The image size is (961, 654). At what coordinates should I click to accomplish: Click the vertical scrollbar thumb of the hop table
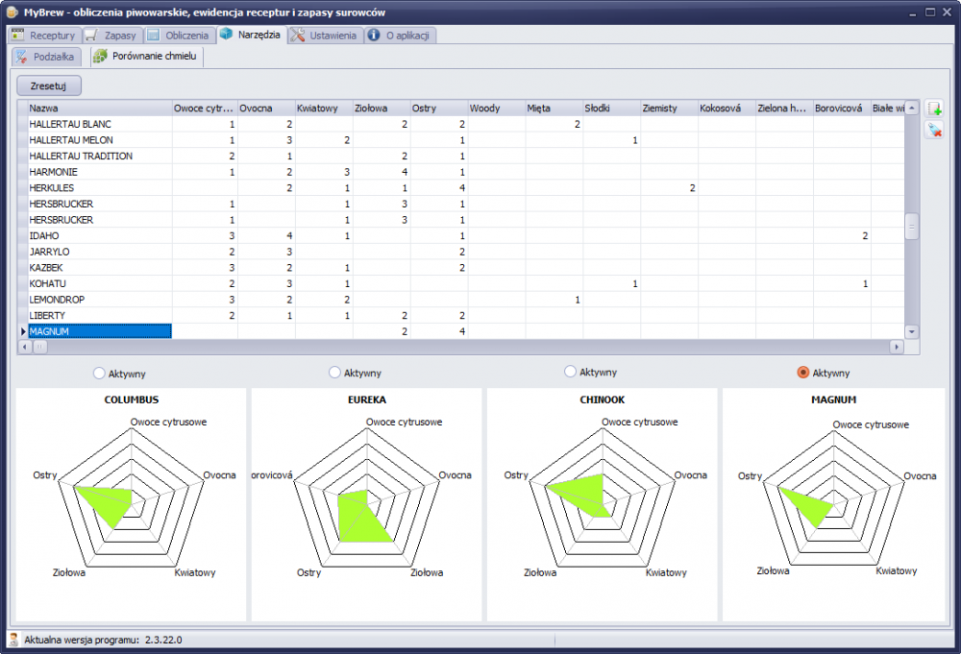912,227
